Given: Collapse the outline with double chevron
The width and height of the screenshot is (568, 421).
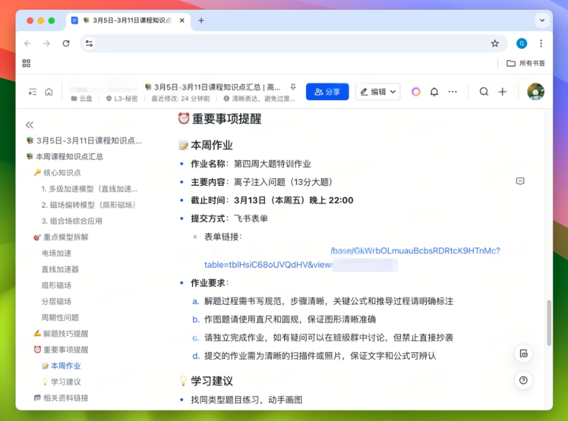Looking at the screenshot, I should pos(30,125).
